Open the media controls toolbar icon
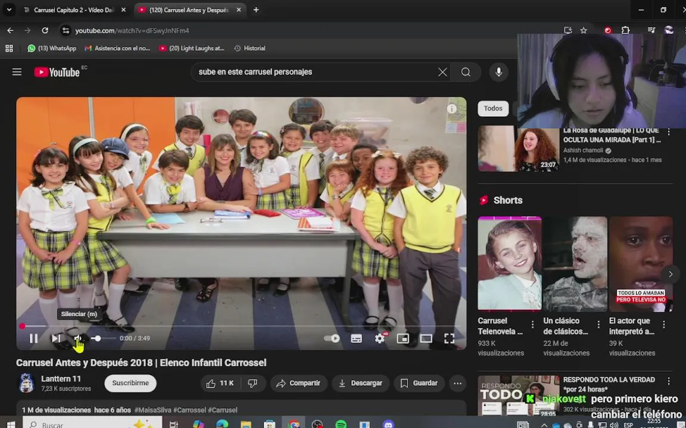Screen dimensions: 686x428 pos(651,30)
